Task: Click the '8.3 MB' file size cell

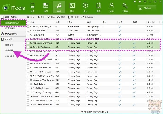Action: [150, 26]
